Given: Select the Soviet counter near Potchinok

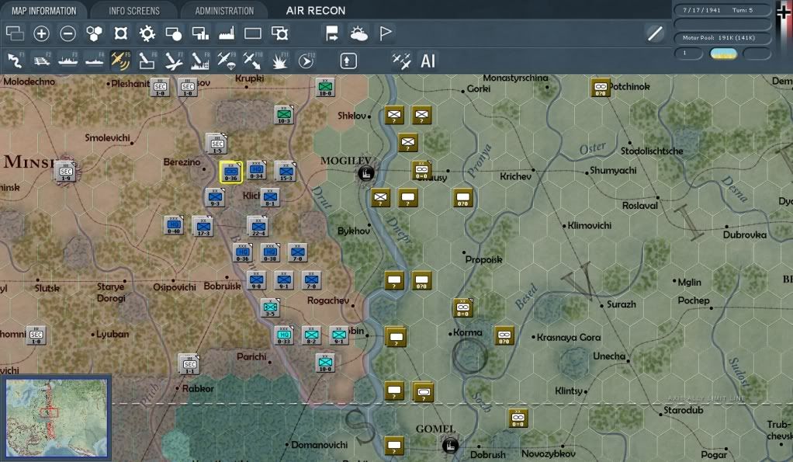Looking at the screenshot, I should [601, 87].
